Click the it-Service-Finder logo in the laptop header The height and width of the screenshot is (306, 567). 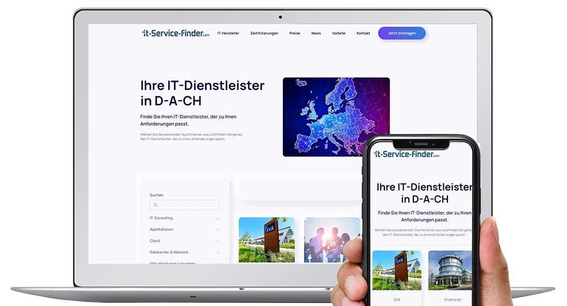tap(176, 33)
